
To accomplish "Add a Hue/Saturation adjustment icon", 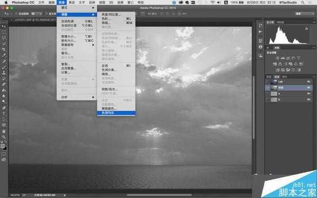I will coord(275,64).
